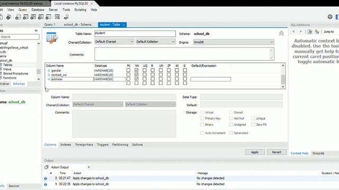Click the contact_no column row icon
The width and height of the screenshot is (339, 190).
click(x=49, y=75)
